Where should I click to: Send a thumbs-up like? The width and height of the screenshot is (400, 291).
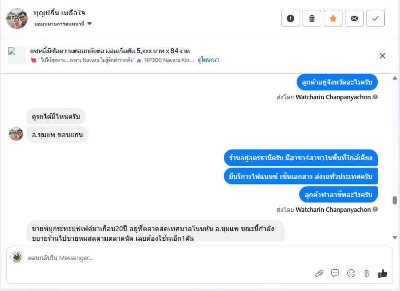pos(382,273)
